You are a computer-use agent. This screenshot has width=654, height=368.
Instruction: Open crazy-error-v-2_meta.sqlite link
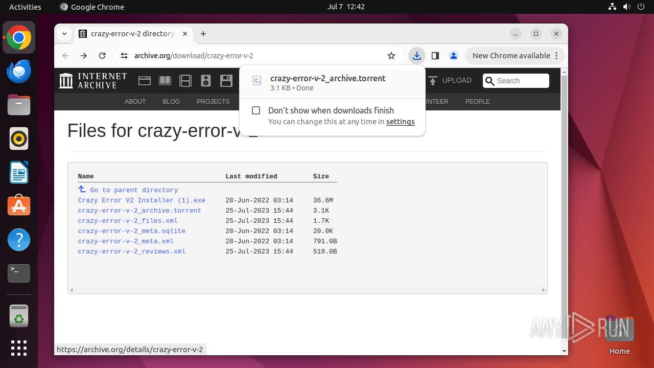(x=132, y=231)
